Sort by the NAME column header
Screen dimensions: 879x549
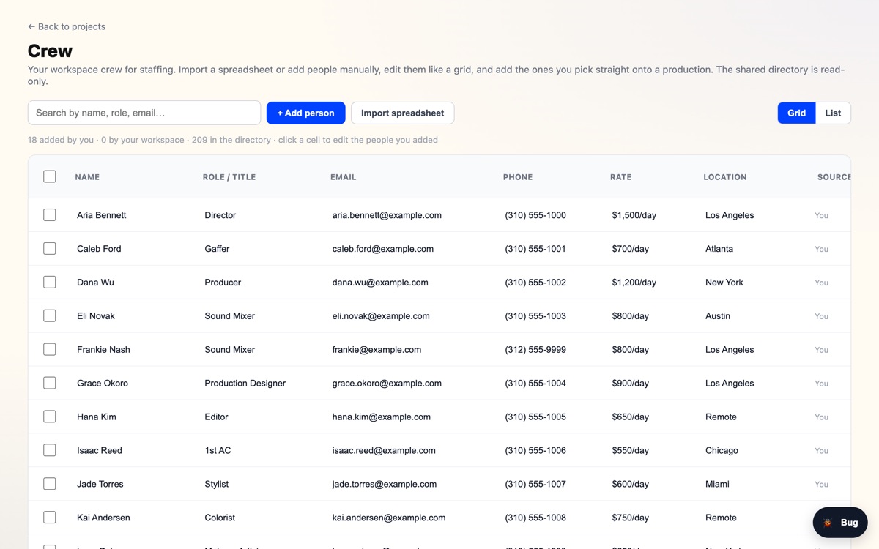pos(87,177)
